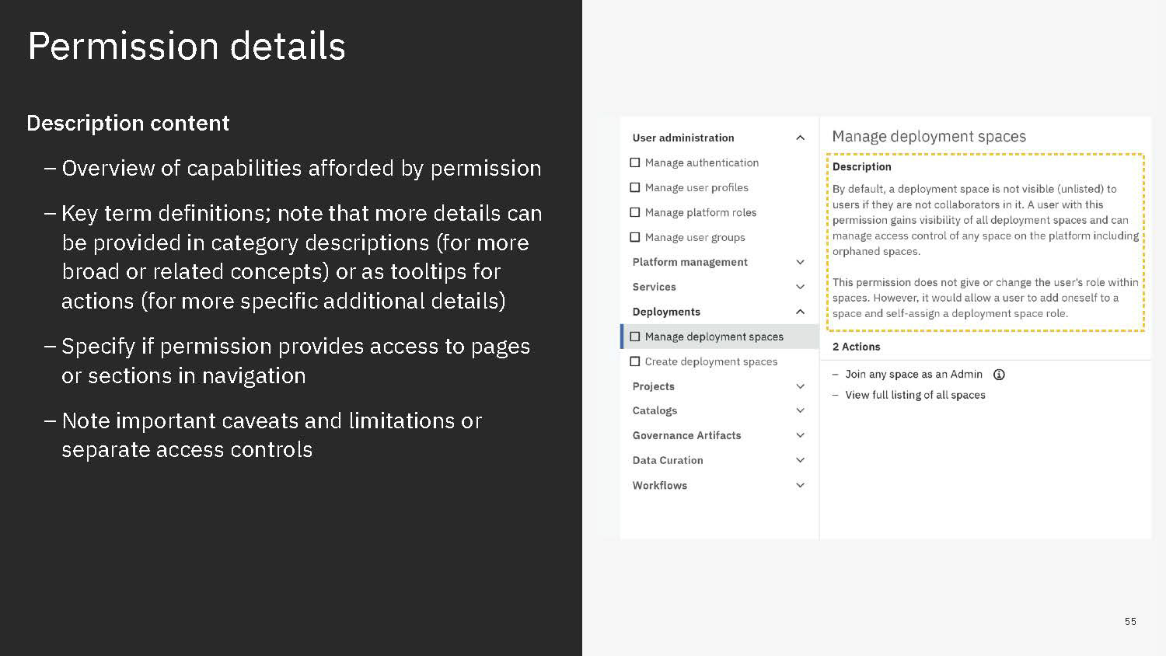Click the View full listing of all spaces action

point(915,395)
